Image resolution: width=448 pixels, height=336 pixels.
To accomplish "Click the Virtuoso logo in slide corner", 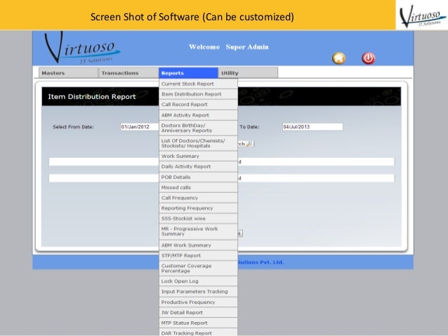I will click(422, 15).
